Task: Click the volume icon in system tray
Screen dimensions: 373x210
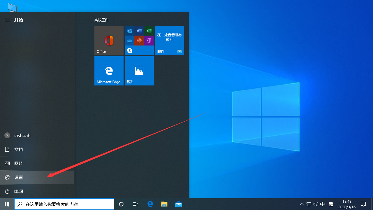Action: [x=316, y=204]
